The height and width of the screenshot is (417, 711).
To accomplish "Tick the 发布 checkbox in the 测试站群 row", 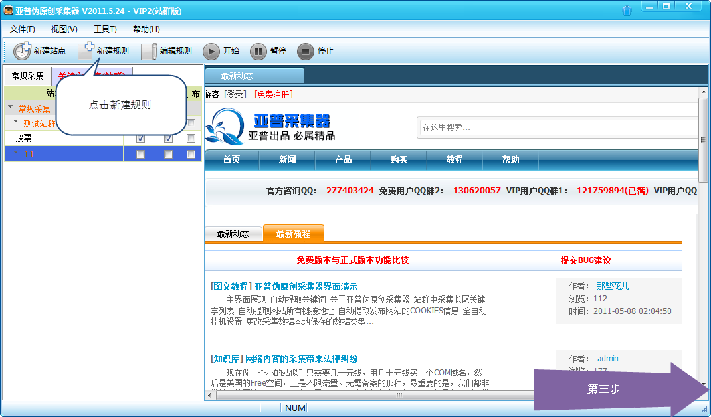I will 191,124.
